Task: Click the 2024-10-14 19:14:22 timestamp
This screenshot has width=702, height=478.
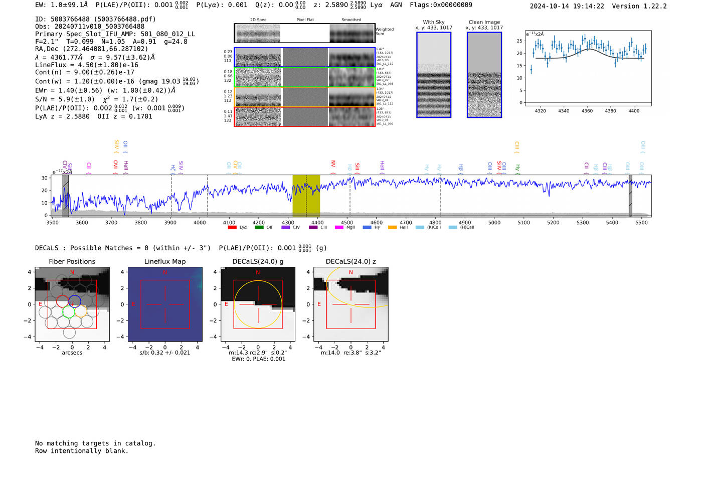Action: (x=567, y=6)
